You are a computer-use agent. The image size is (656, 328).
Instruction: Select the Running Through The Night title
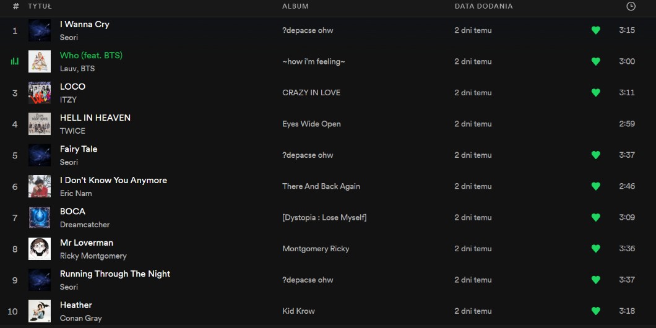tap(114, 274)
